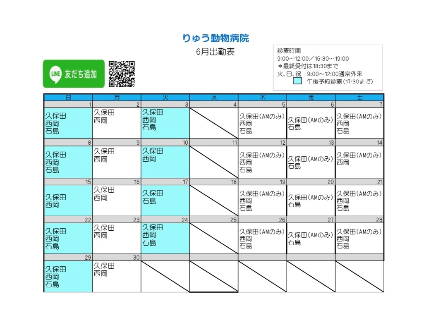Click the cyan staff cell for June 3
This screenshot has height=332, width=424.
pyautogui.click(x=165, y=123)
